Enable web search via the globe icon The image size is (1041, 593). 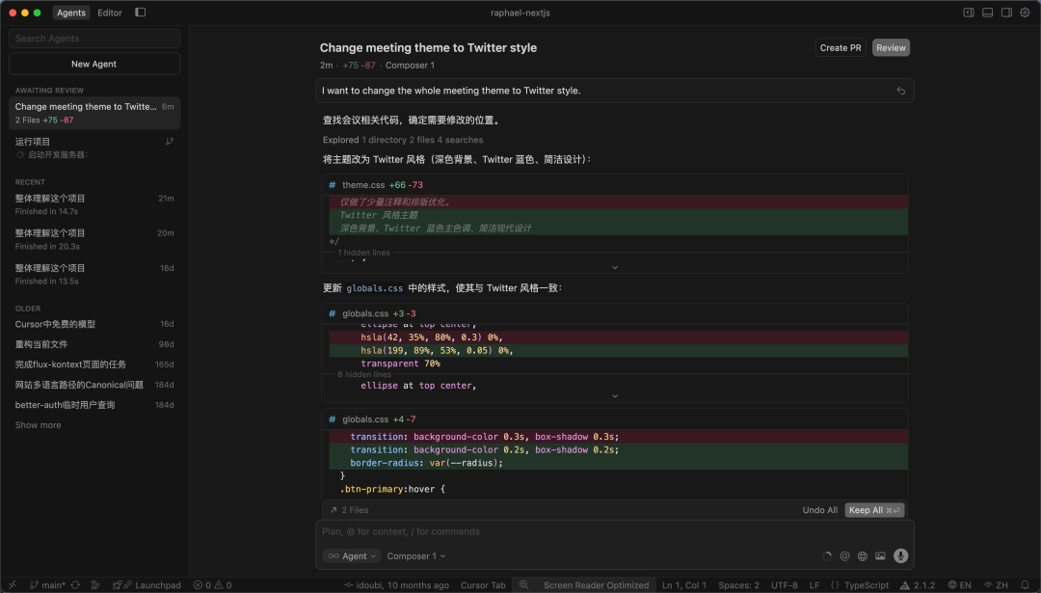tap(862, 555)
